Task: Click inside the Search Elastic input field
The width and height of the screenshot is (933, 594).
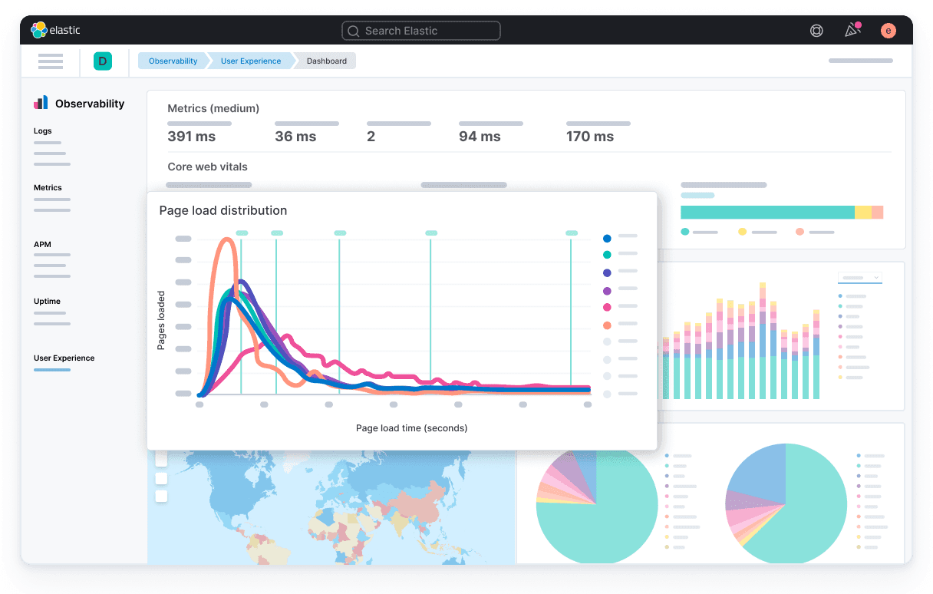Action: (x=421, y=31)
